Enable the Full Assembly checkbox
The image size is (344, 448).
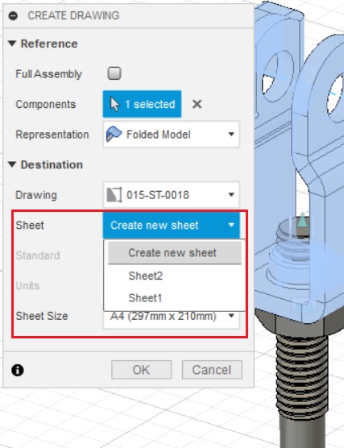pyautogui.click(x=114, y=73)
